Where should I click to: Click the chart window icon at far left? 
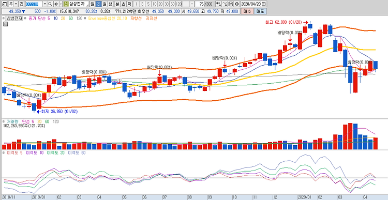[x=5, y=4]
